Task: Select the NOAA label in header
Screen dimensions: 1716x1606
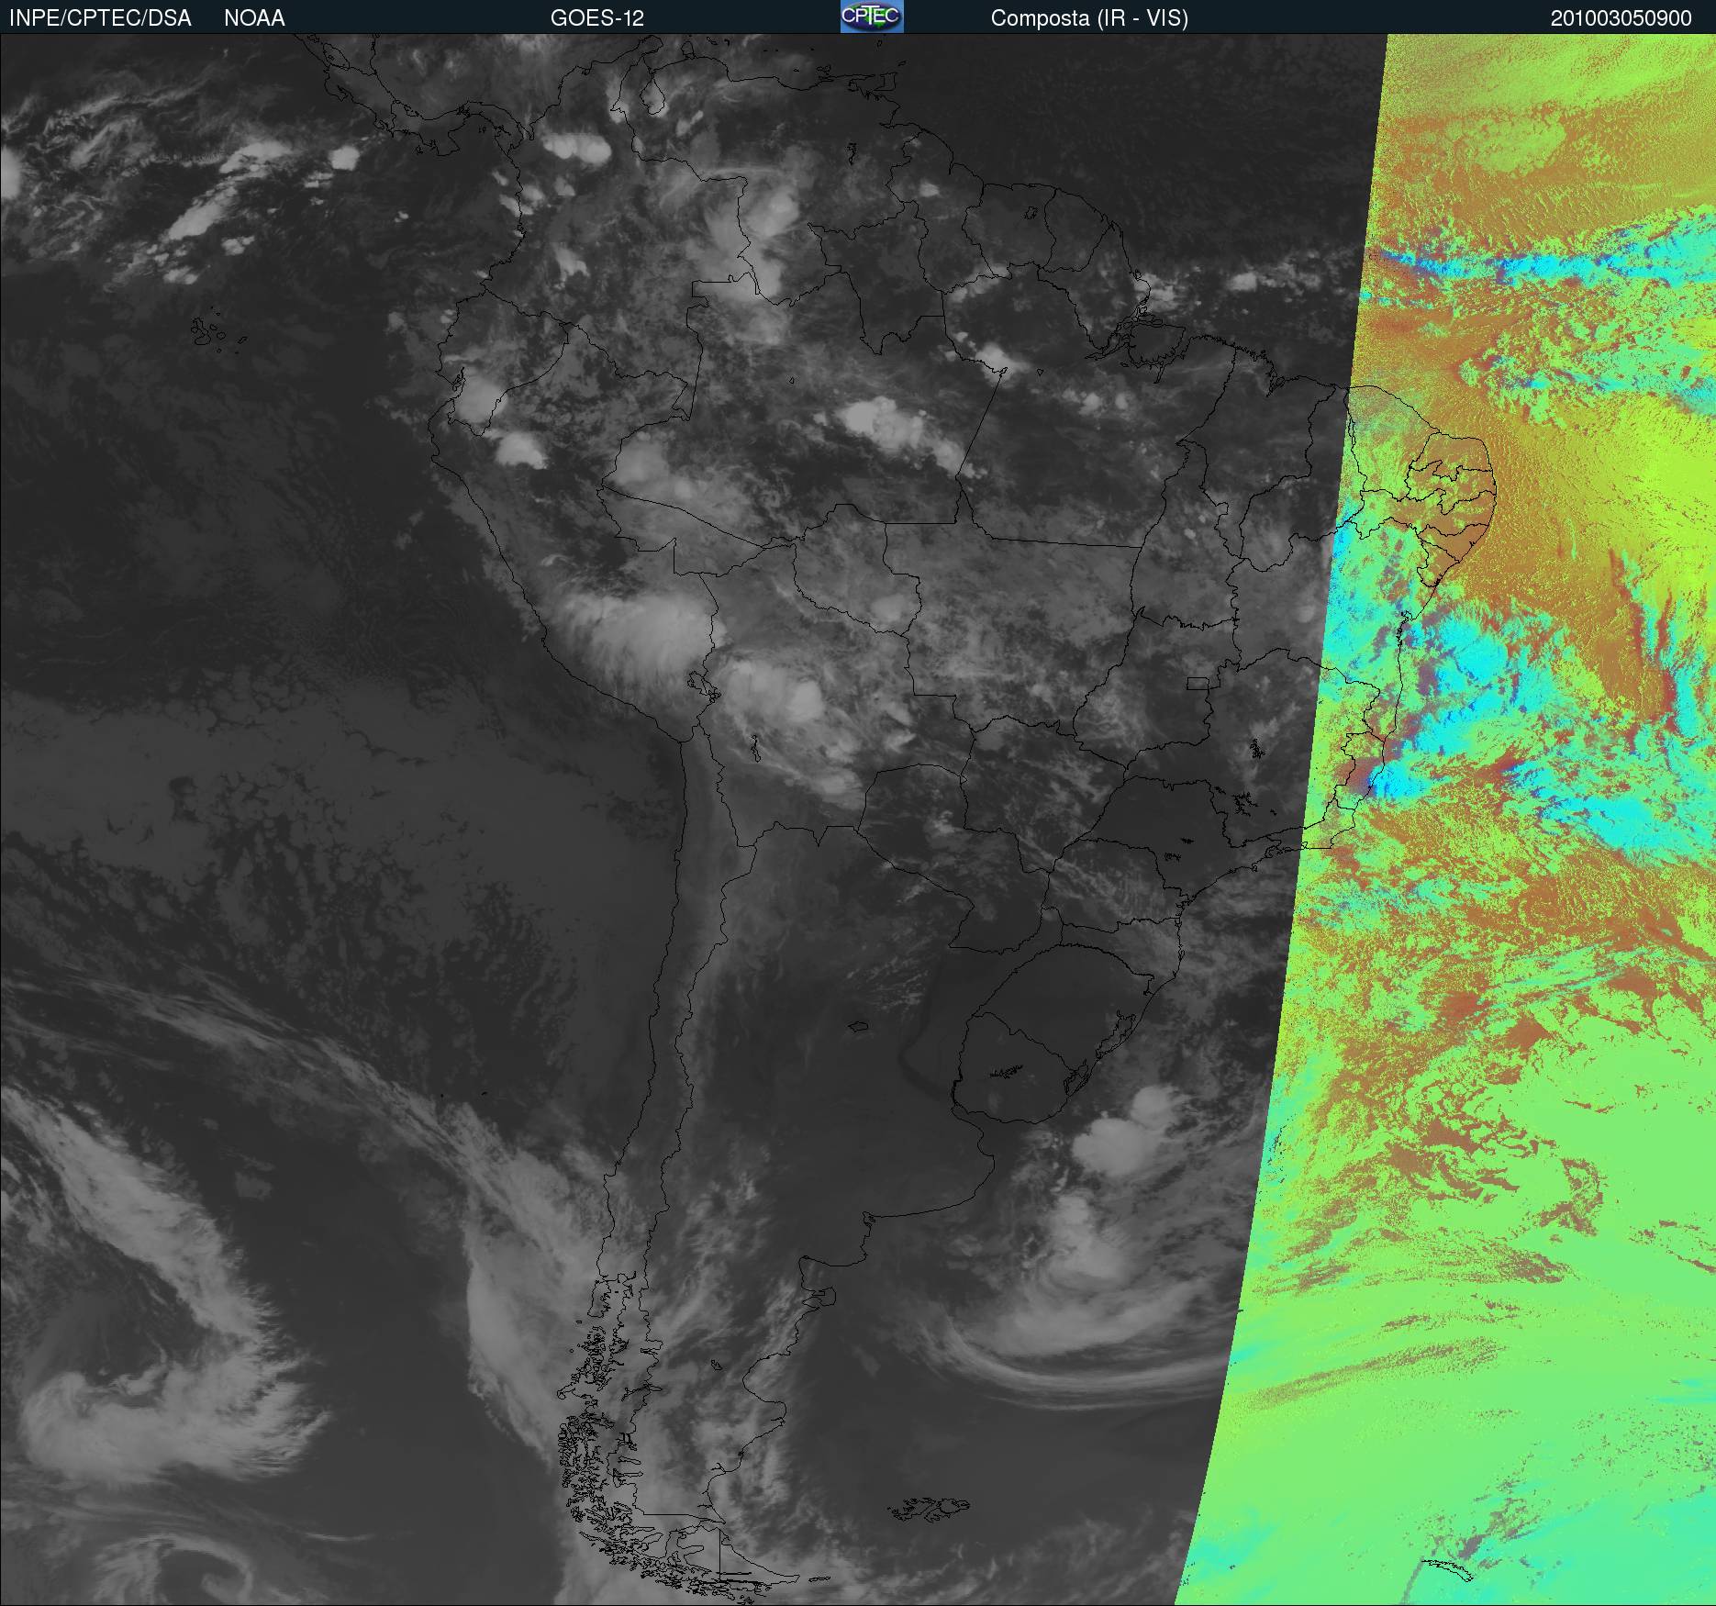Action: coord(254,18)
